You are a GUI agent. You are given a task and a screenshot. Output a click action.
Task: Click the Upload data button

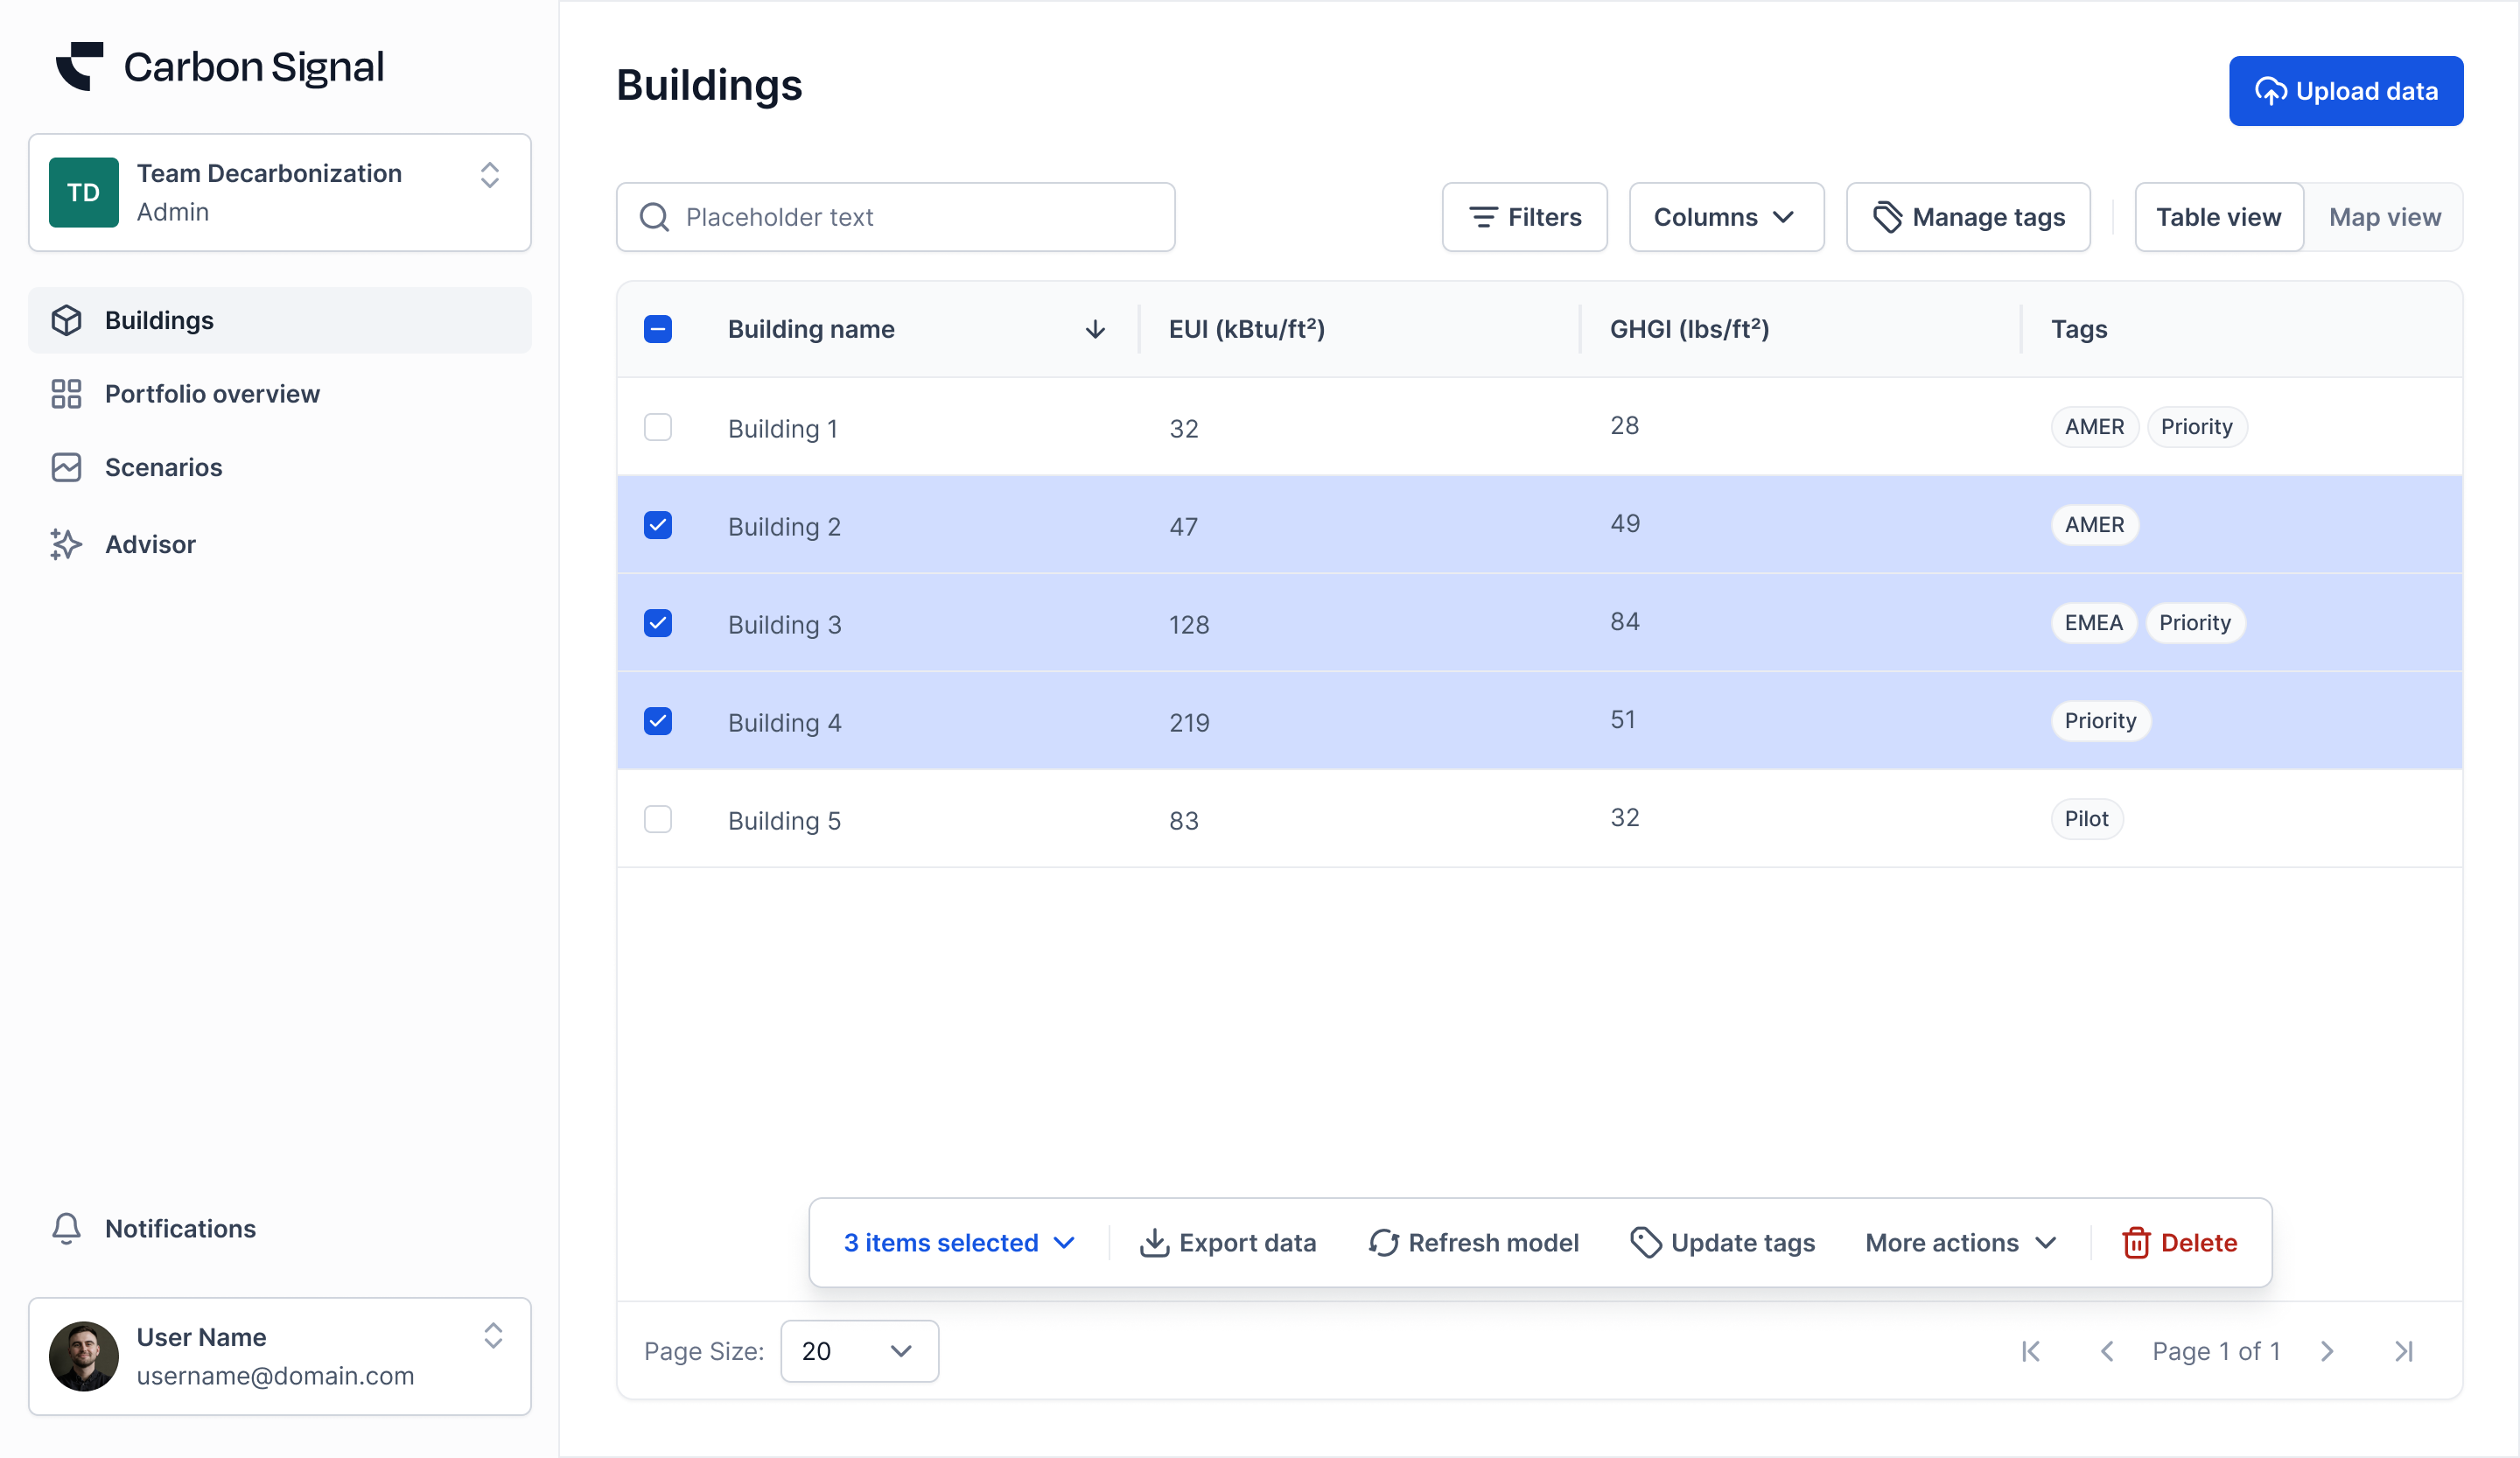[x=2345, y=91]
